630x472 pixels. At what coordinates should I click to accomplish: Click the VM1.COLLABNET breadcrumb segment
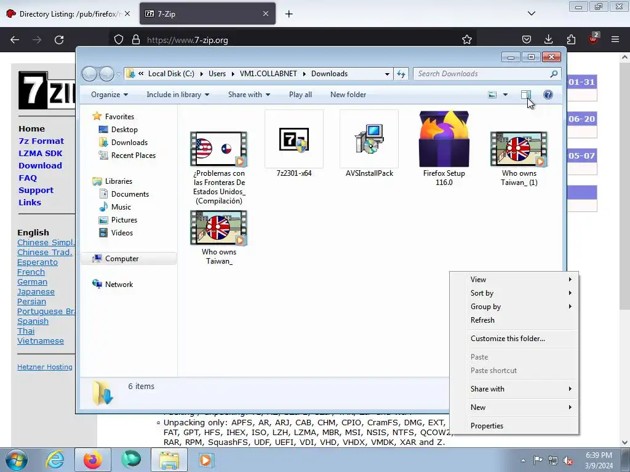(268, 74)
